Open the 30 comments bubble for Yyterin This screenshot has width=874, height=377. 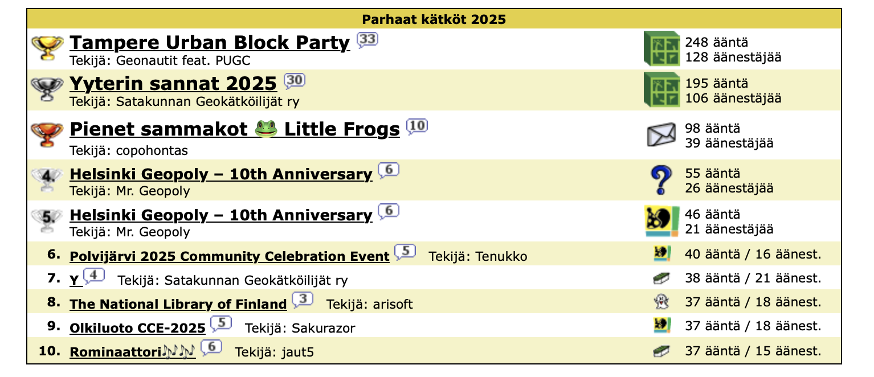tap(295, 81)
